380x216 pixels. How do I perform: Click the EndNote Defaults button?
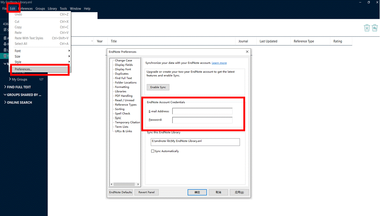point(121,192)
